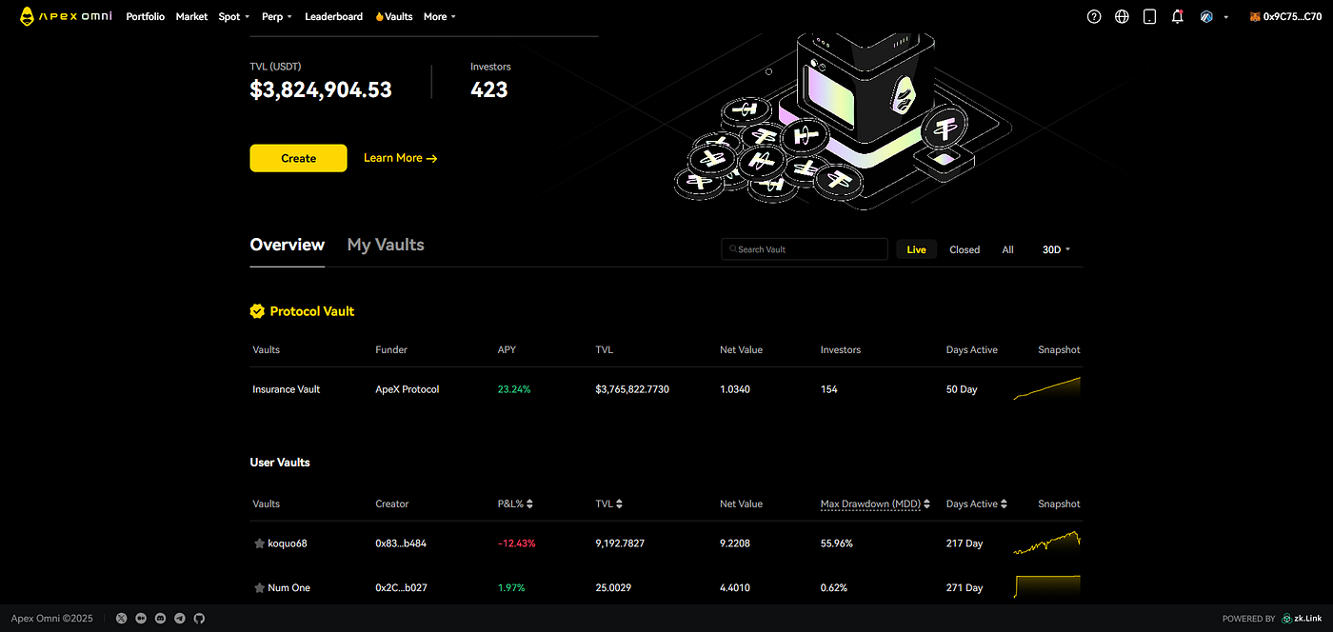Click the zk.Link powered-by logo
This screenshot has width=1333, height=632.
click(1302, 618)
